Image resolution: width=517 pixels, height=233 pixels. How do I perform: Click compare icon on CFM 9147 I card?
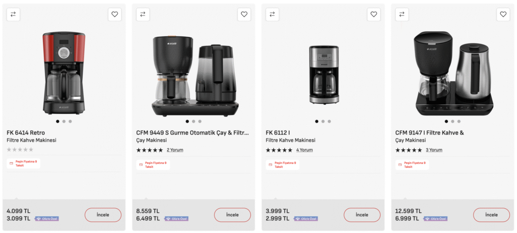(x=402, y=15)
